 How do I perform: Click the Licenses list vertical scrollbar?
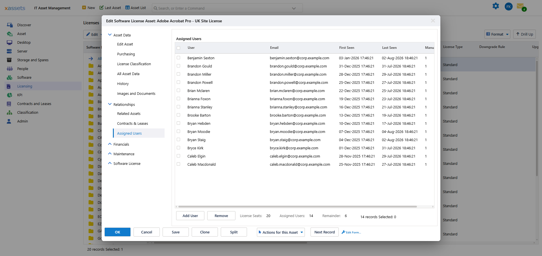(x=537, y=119)
